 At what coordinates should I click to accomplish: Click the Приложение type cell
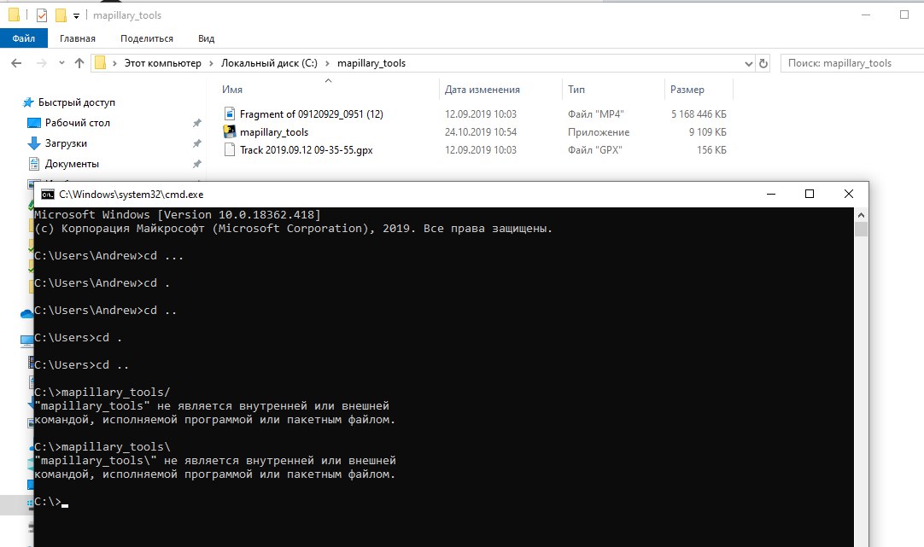click(599, 132)
